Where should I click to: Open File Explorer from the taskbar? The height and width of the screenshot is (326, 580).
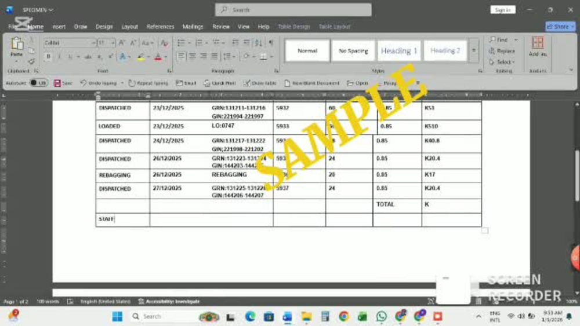point(306,316)
